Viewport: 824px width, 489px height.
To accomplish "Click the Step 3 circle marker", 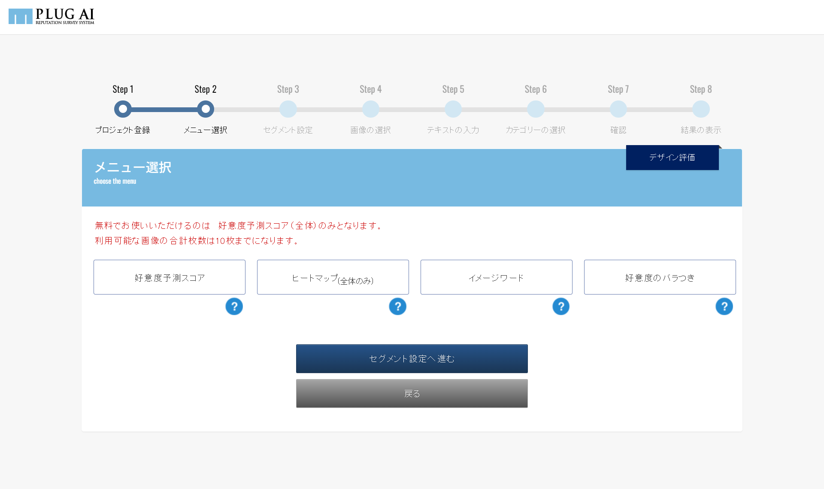I will pyautogui.click(x=288, y=109).
